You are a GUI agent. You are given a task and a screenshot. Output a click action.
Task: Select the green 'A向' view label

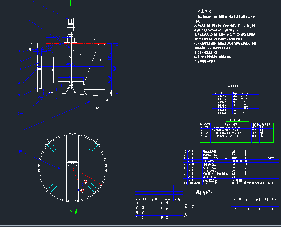tap(73, 211)
